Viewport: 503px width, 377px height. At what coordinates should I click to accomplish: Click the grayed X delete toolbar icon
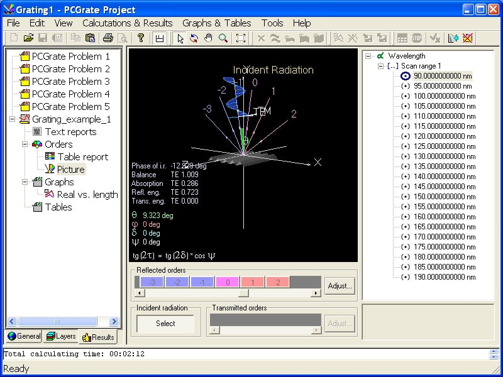[262, 38]
